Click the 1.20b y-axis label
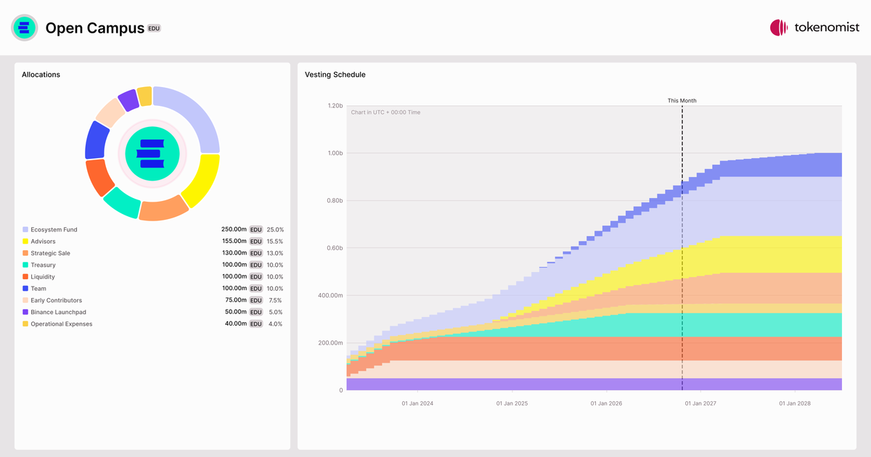The height and width of the screenshot is (457, 871). 335,106
